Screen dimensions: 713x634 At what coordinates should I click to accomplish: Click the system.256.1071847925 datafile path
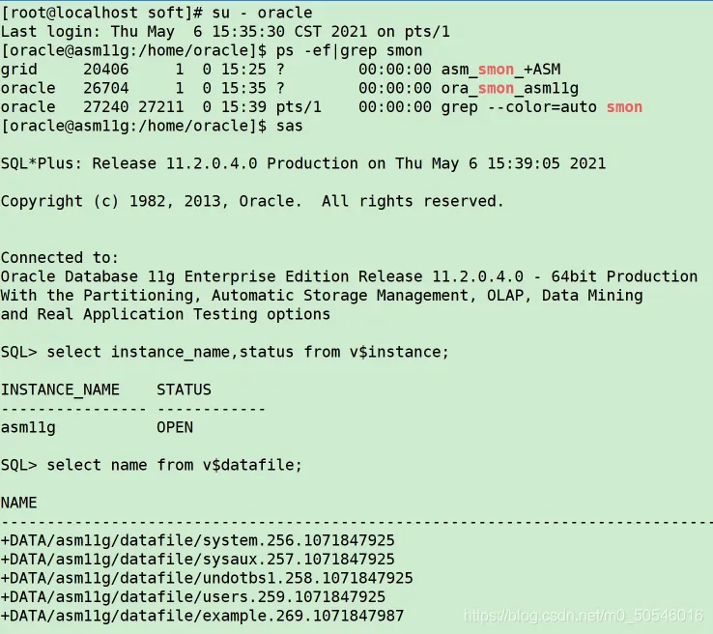click(x=198, y=540)
